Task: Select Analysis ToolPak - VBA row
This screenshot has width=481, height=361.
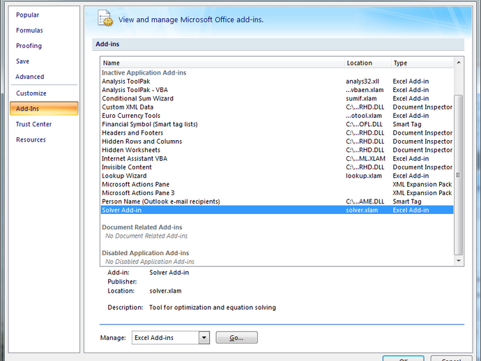Action: pos(277,90)
